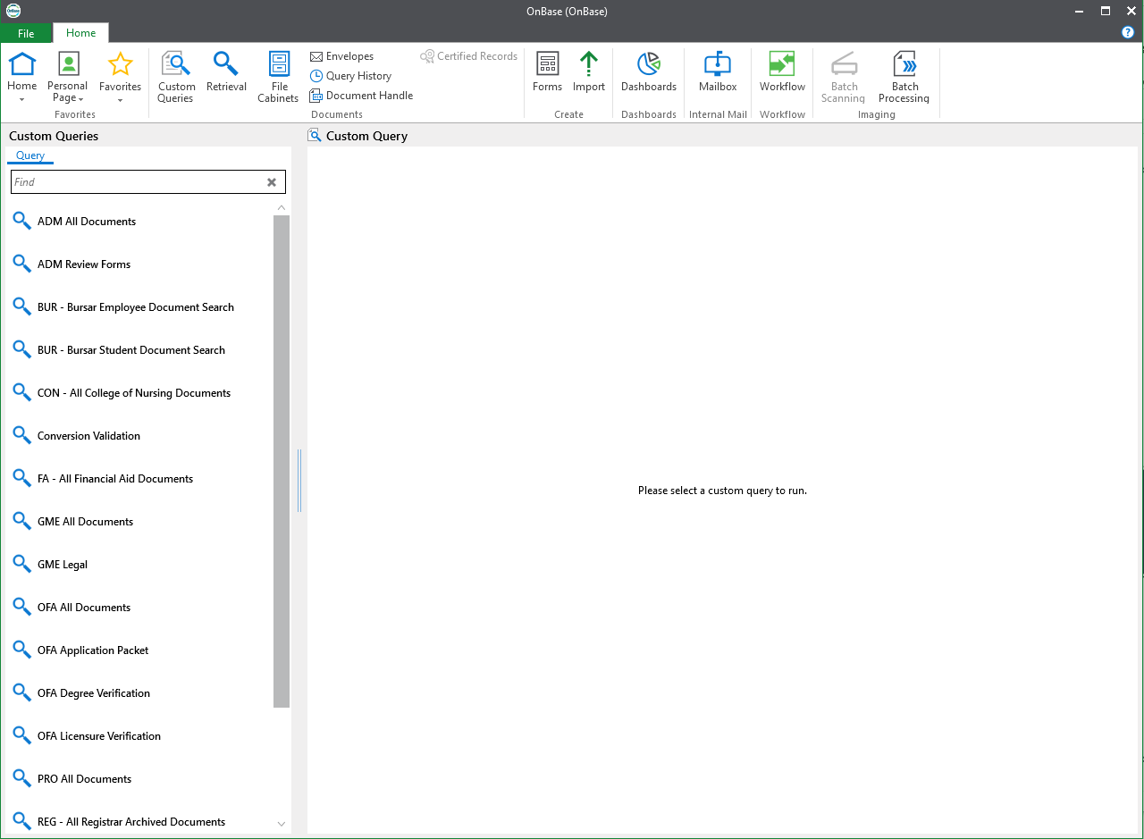
Task: Click the Home house icon
Action: pyautogui.click(x=21, y=64)
